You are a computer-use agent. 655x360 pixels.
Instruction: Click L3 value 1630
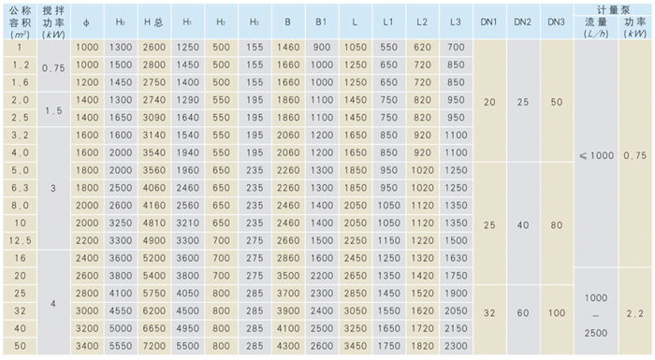click(456, 258)
